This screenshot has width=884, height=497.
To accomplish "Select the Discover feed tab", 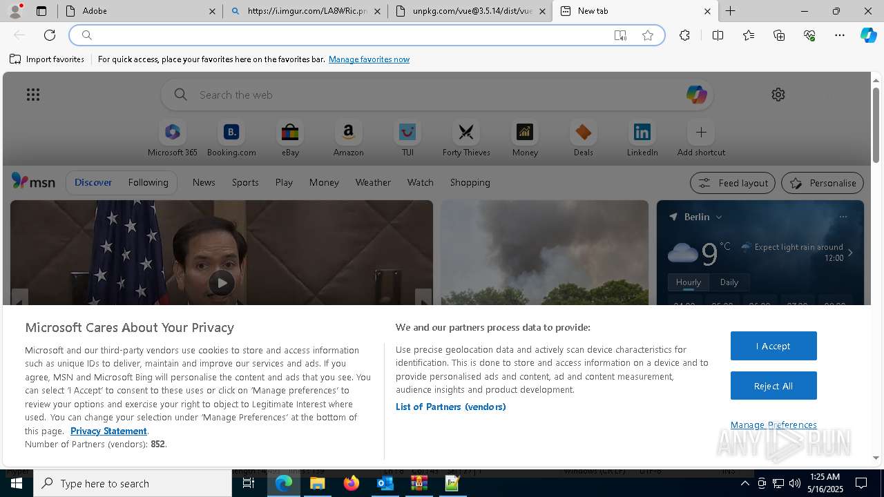I will tap(93, 182).
